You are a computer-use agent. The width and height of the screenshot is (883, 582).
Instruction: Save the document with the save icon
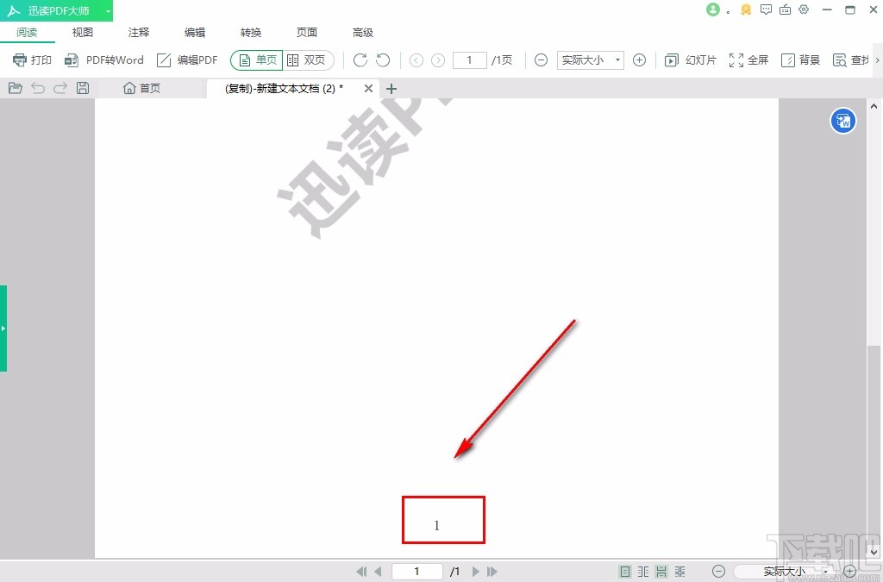tap(82, 87)
